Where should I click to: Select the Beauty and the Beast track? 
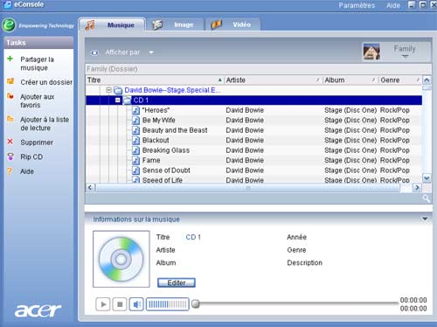(175, 130)
